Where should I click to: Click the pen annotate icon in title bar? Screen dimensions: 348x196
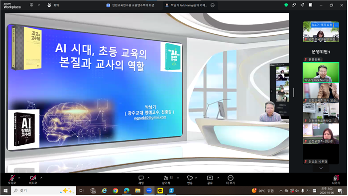pos(294,5)
